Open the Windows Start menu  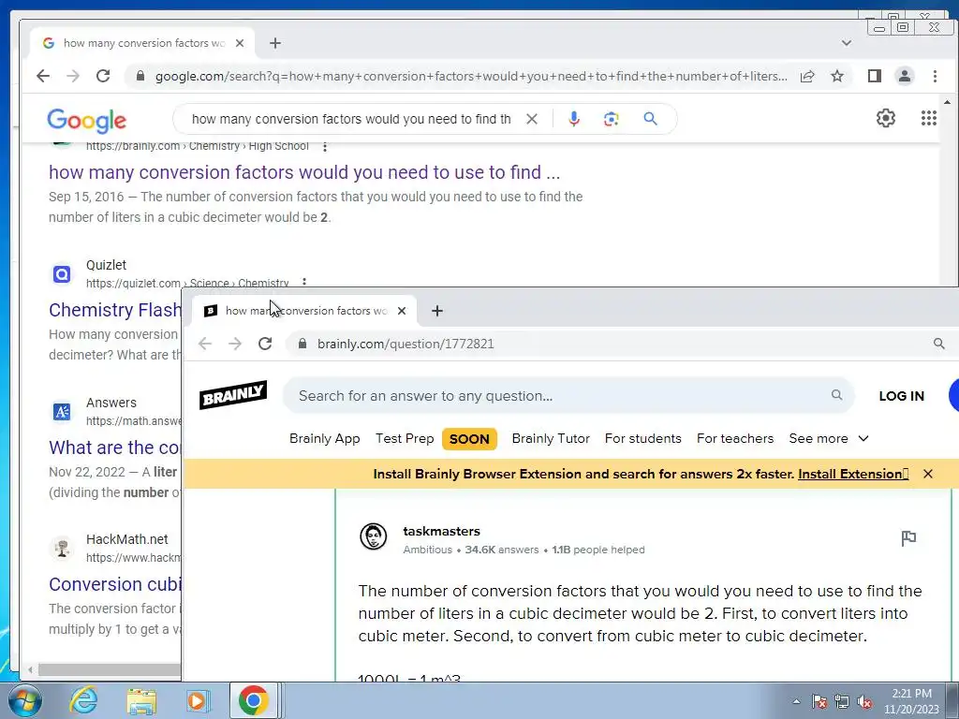click(x=24, y=700)
